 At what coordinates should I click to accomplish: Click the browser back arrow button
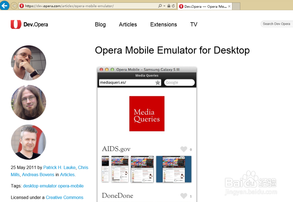tap(4, 5)
